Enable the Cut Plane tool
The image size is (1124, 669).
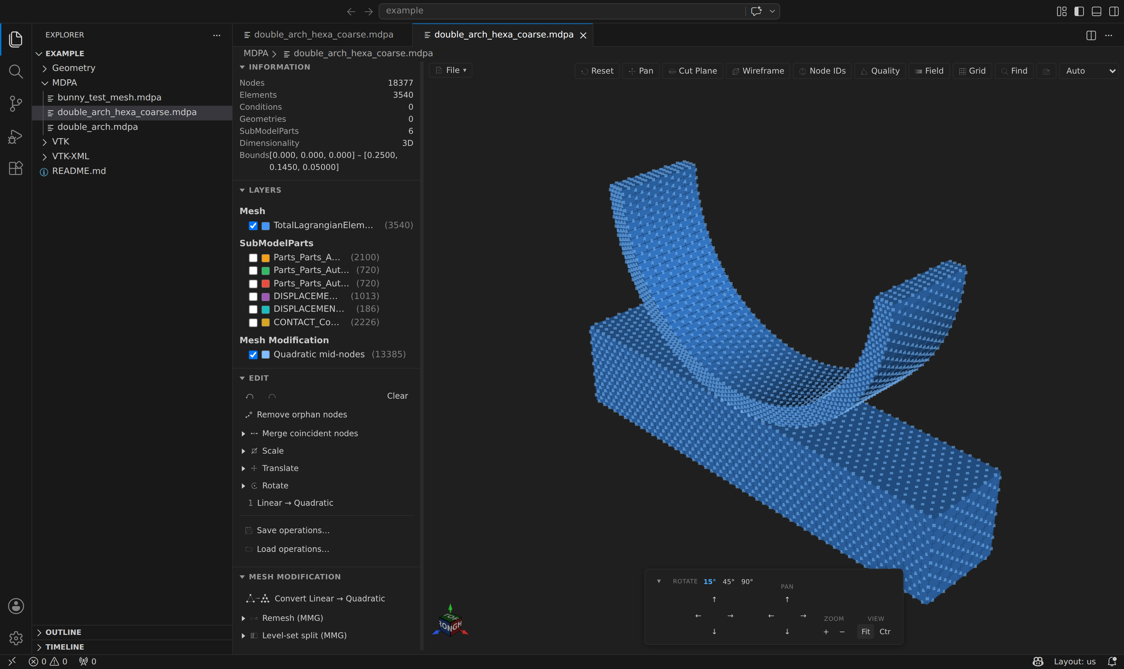pyautogui.click(x=692, y=71)
